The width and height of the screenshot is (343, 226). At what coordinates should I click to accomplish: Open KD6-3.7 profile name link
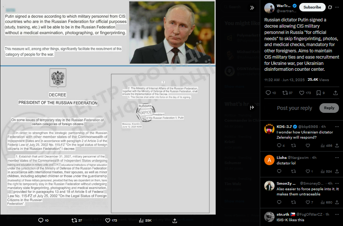coord(284,127)
